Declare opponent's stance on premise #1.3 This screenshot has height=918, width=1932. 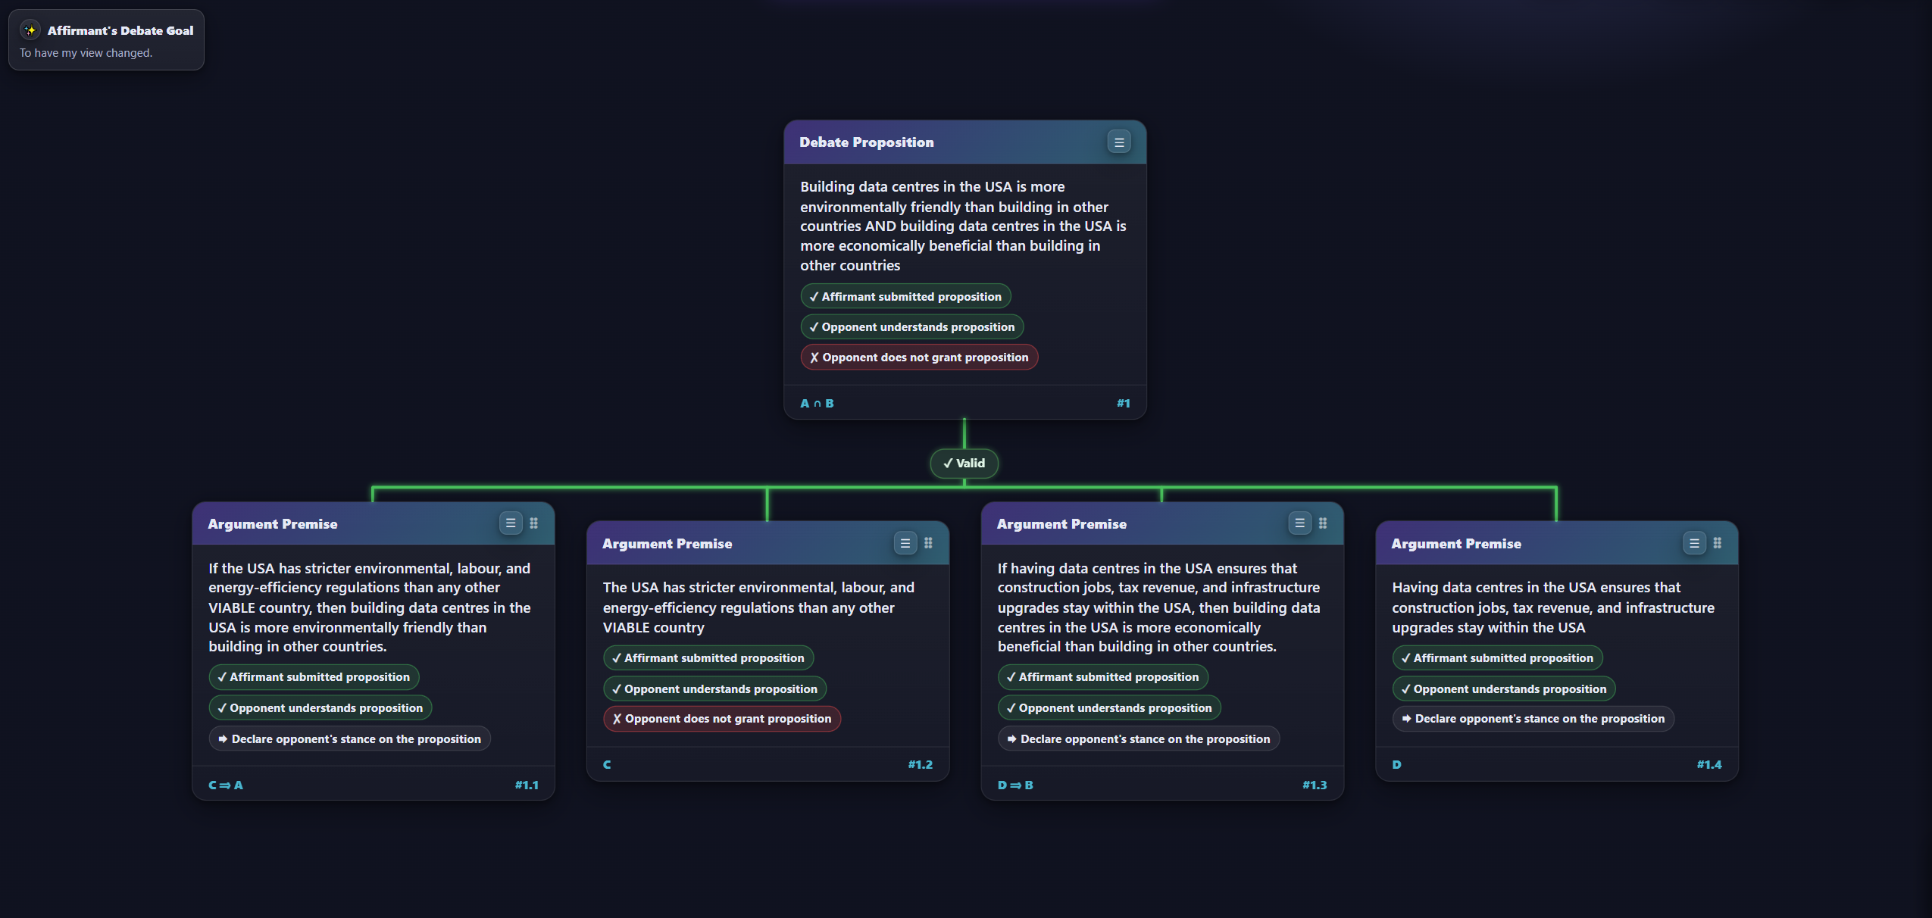[1138, 739]
